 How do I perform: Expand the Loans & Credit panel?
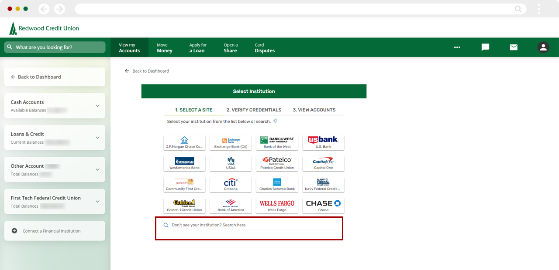(x=55, y=138)
